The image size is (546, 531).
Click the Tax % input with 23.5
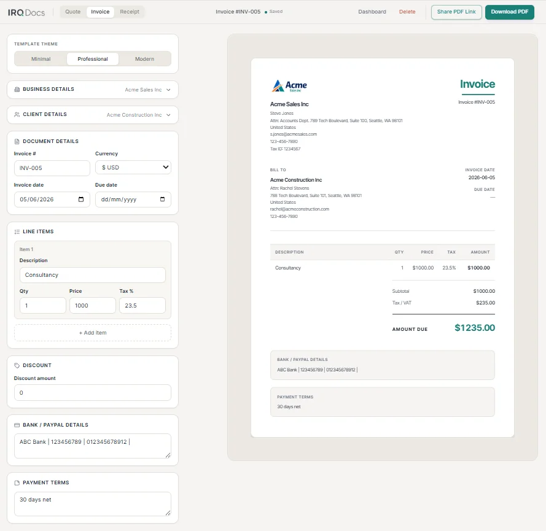[x=142, y=306]
